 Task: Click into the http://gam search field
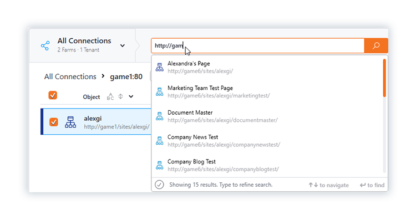click(257, 45)
